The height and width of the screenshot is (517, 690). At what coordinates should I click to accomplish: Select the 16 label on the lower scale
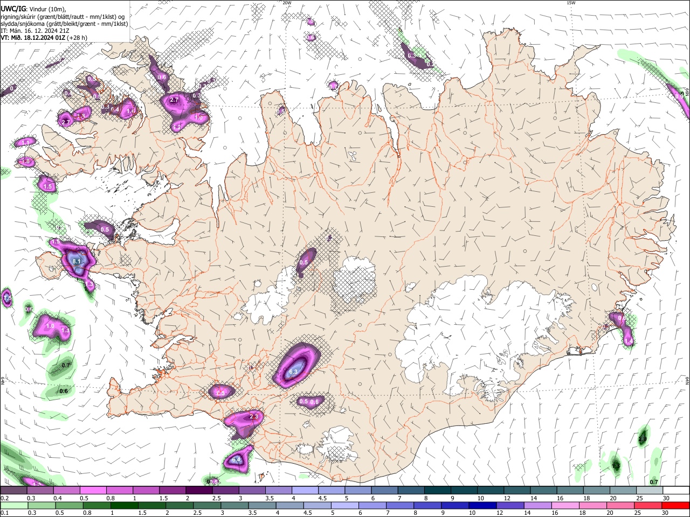[554, 513]
